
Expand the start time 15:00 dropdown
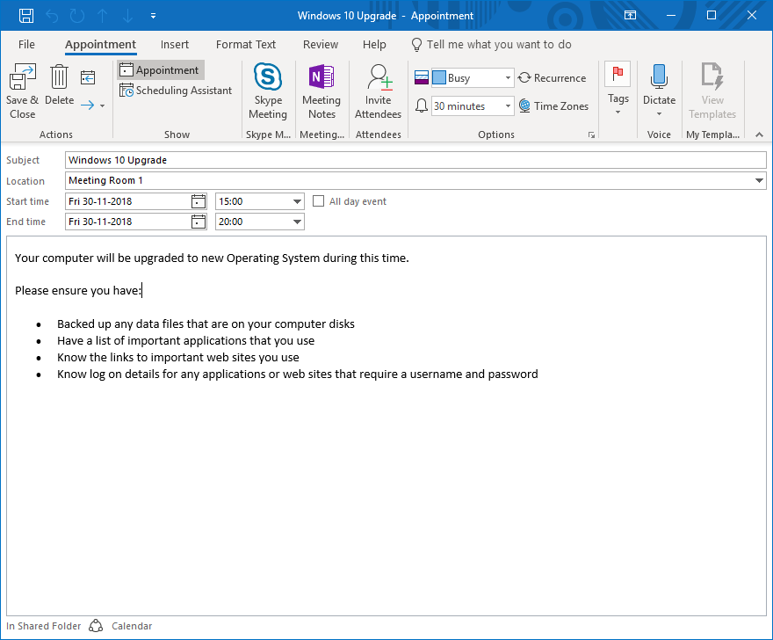click(x=296, y=201)
